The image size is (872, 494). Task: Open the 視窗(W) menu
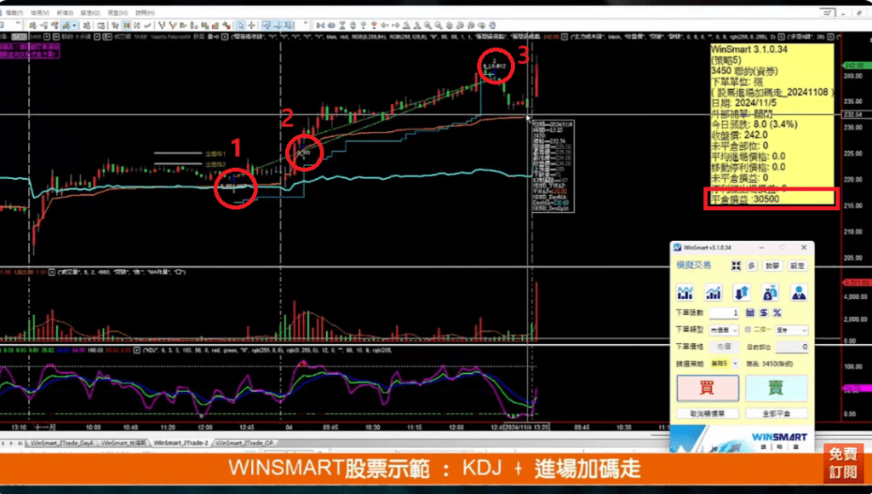point(118,12)
